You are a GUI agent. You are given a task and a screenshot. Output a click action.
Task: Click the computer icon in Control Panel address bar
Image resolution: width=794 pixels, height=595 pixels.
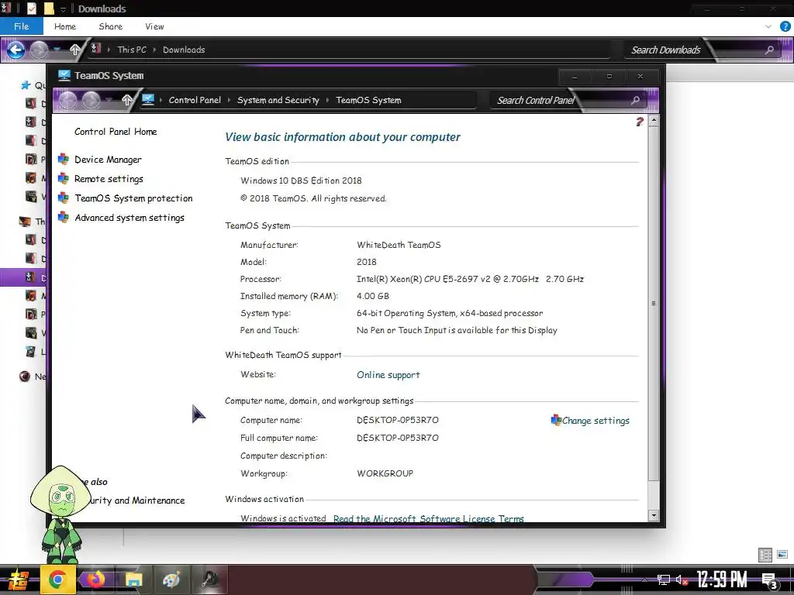click(x=148, y=100)
